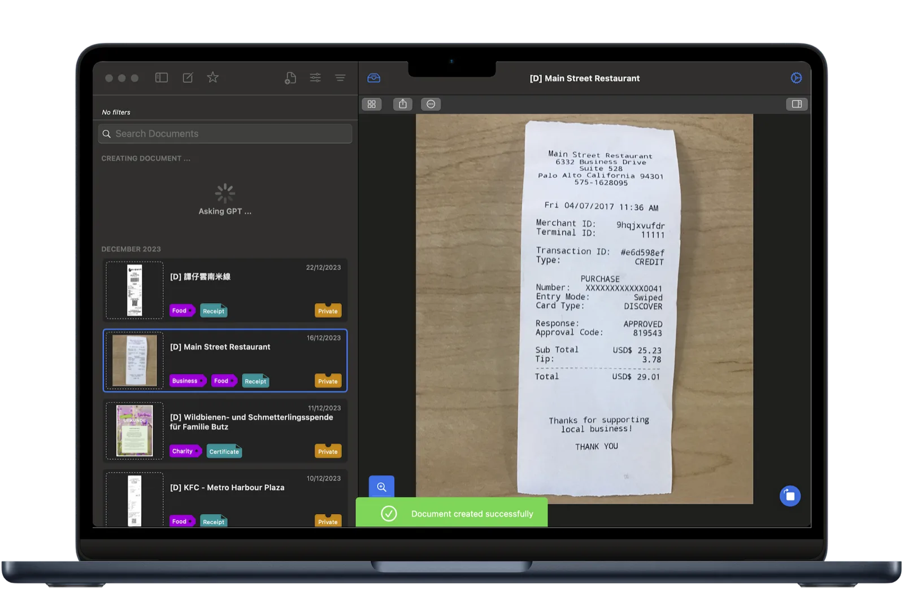The height and width of the screenshot is (589, 904).
Task: Click the green checkmark success icon
Action: [x=389, y=513]
